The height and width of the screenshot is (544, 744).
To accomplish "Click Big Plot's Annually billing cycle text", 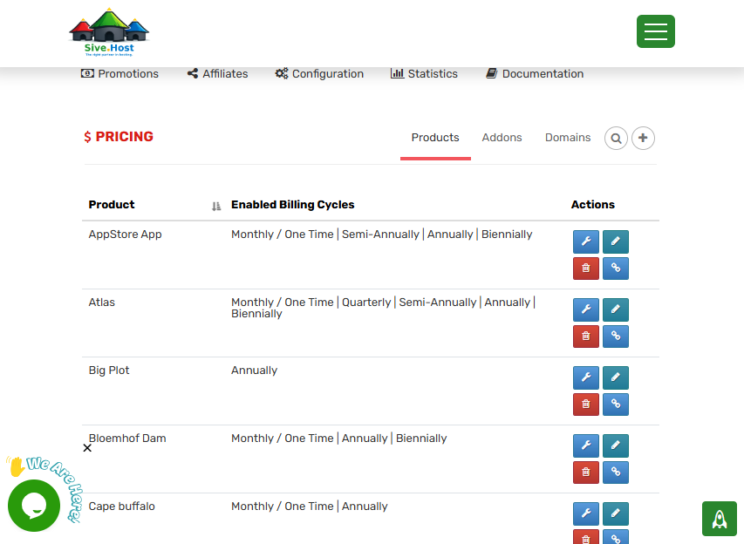I will (255, 371).
